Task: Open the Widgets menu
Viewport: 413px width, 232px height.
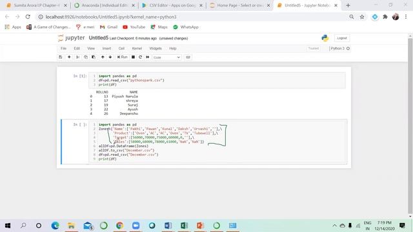Action: tap(156, 48)
